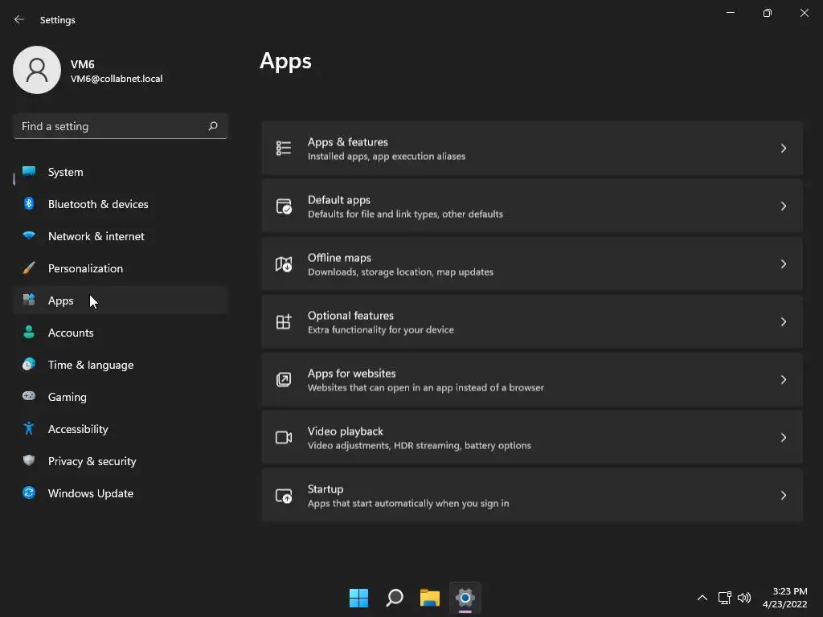Open Accessibility settings
Screen dimensions: 823x617
(x=121, y=429)
